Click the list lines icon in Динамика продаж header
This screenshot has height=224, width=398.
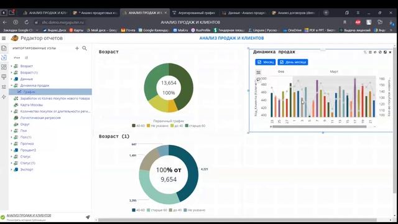(370, 52)
